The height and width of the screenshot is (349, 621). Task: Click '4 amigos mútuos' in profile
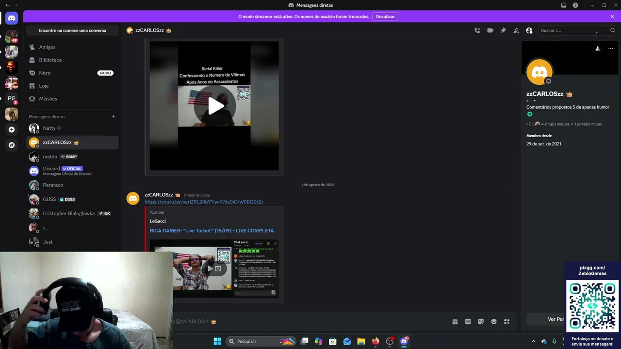click(555, 124)
